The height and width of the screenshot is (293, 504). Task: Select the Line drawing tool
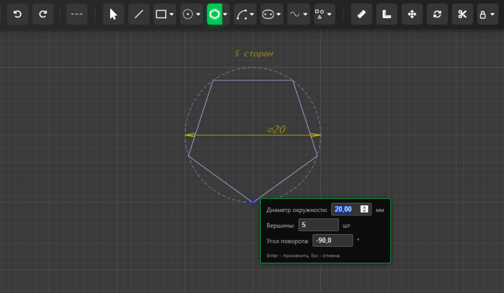click(139, 14)
